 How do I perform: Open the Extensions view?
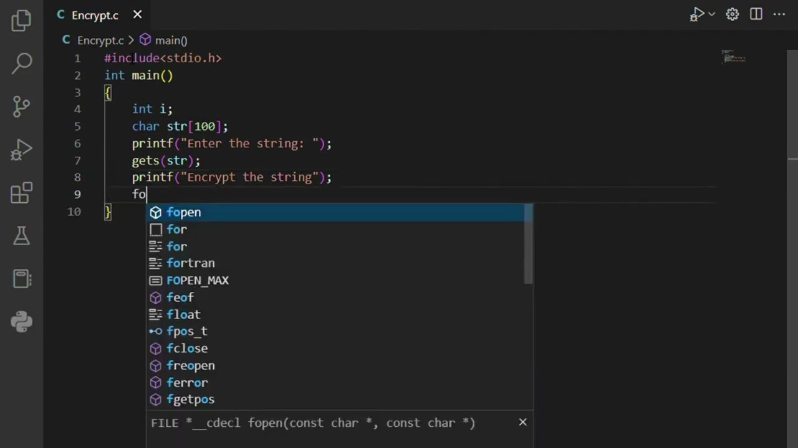[21, 193]
